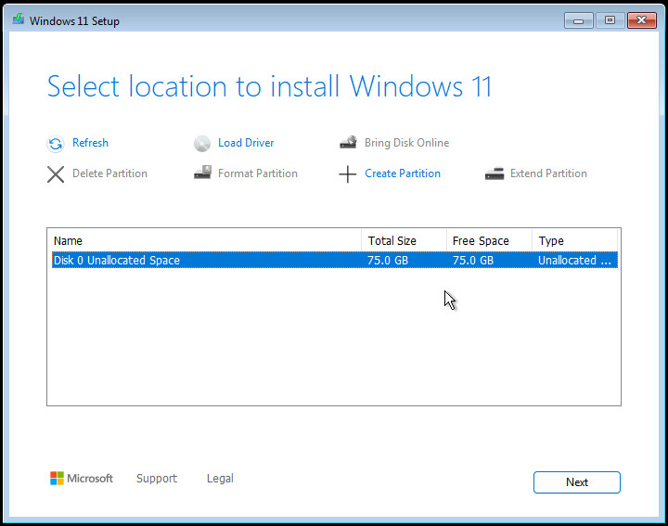Image resolution: width=668 pixels, height=526 pixels.
Task: Click the 75.0 GB Free Space cell
Action: click(473, 261)
